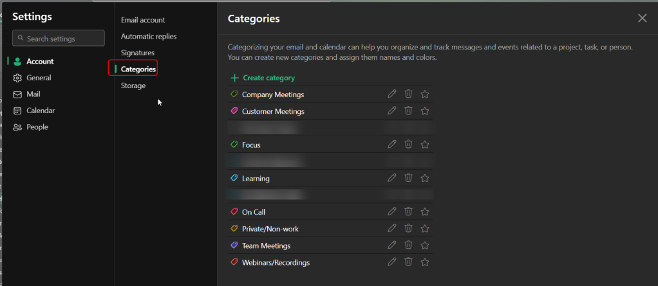This screenshot has height=286, width=658.
Task: Click the pink Customer Meetings tag icon
Action: pyautogui.click(x=234, y=111)
